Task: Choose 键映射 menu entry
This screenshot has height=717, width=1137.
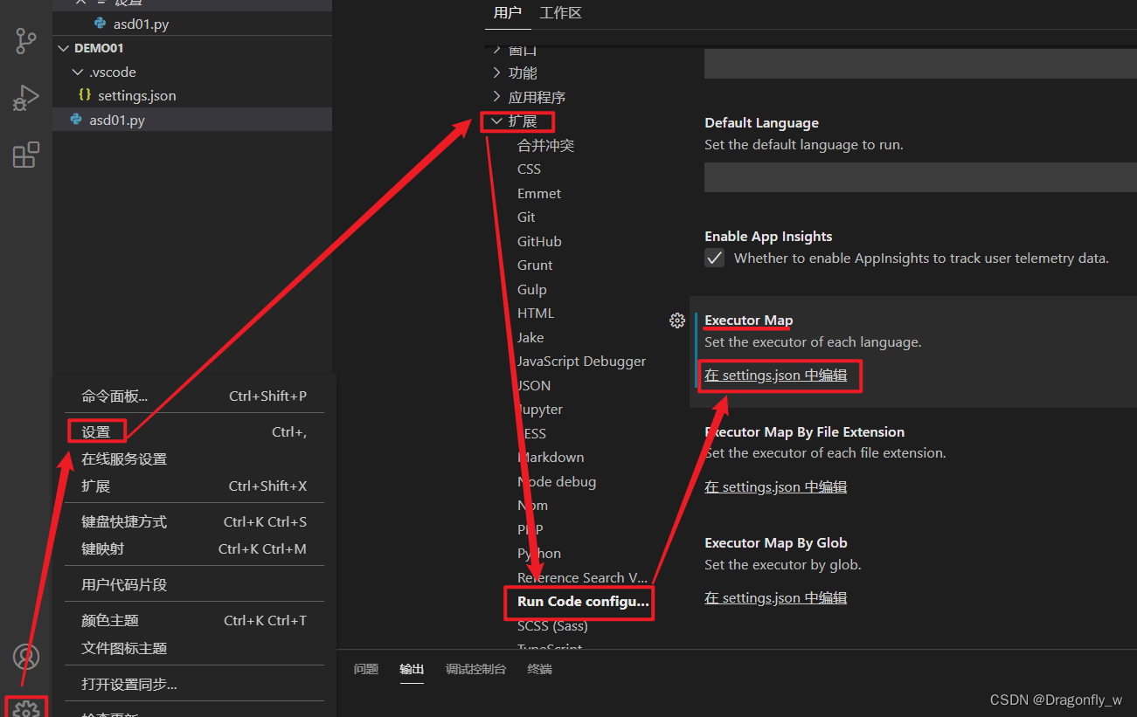Action: coord(194,548)
